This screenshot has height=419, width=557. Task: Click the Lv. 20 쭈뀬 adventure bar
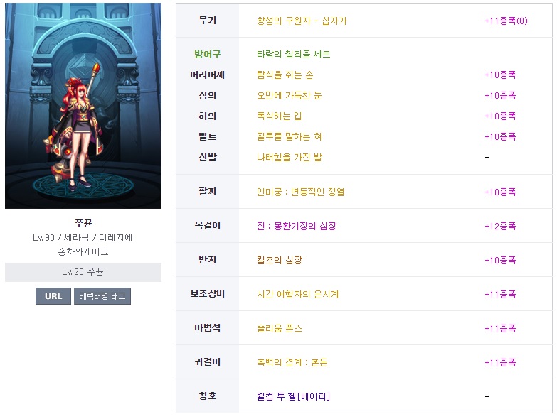point(83,272)
